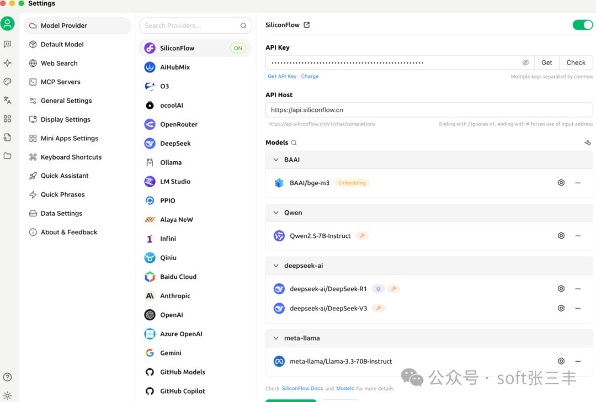Collapse the Qwen model group chevron
Image resolution: width=596 pixels, height=402 pixels.
pos(275,213)
